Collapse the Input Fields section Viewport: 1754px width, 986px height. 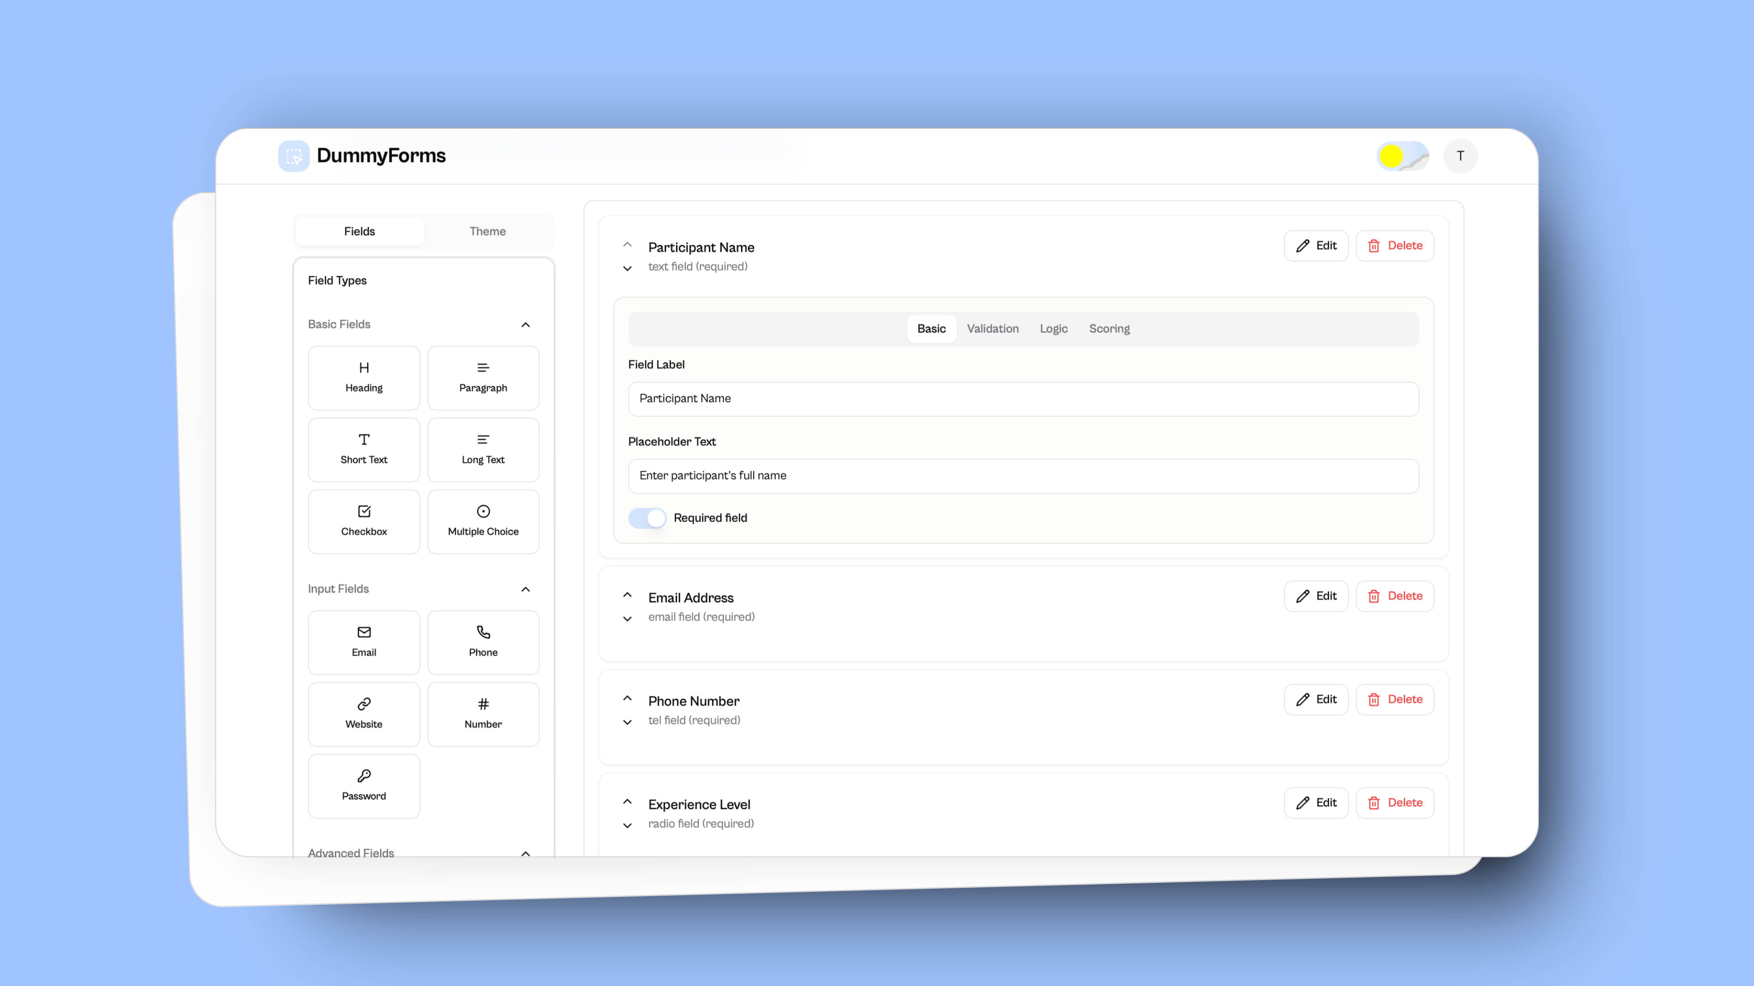[525, 589]
